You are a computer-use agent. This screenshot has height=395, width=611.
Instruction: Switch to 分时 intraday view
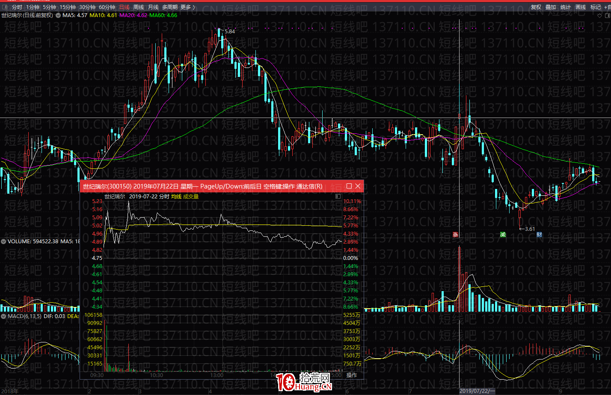tap(17, 7)
